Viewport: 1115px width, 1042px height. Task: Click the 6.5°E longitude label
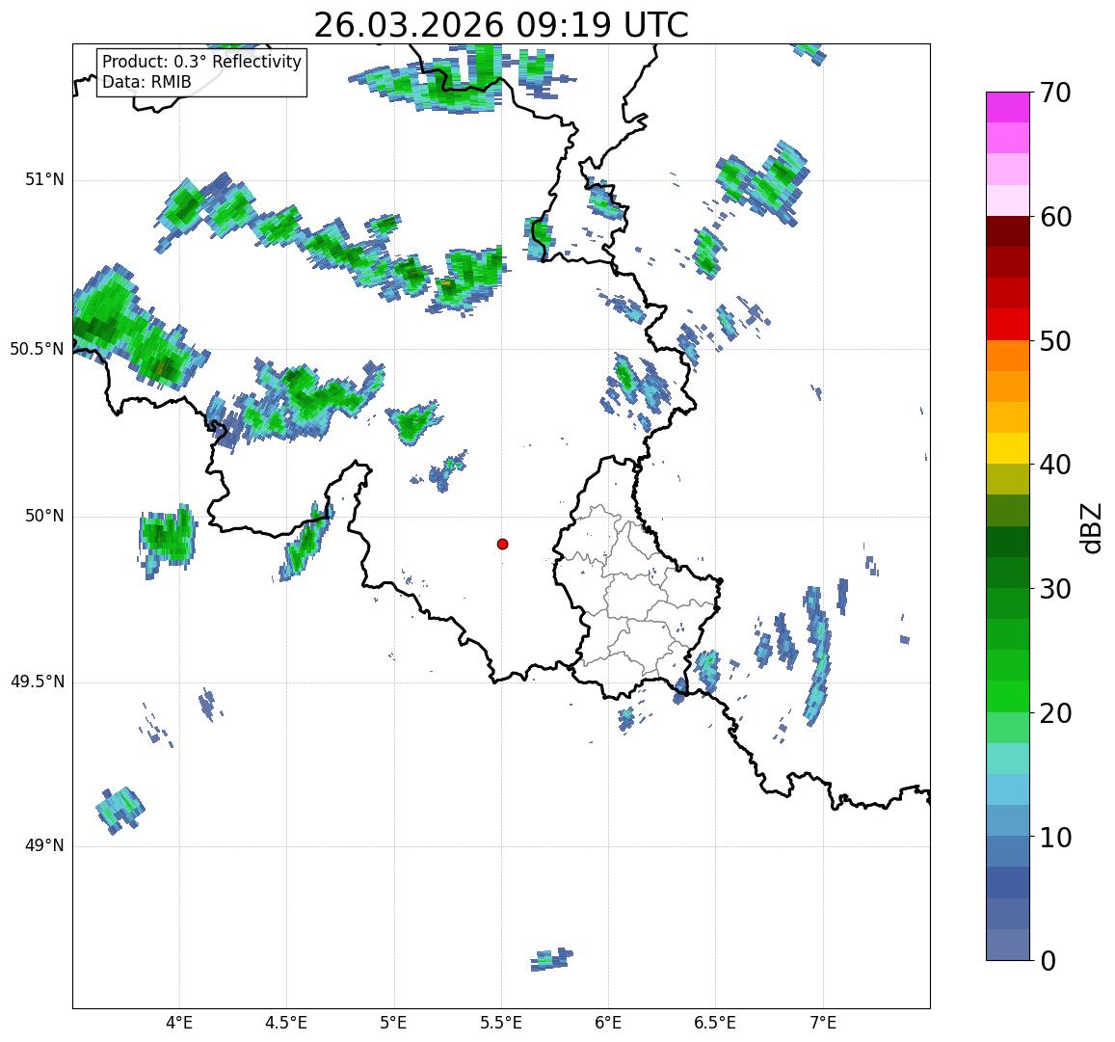click(x=715, y=1023)
